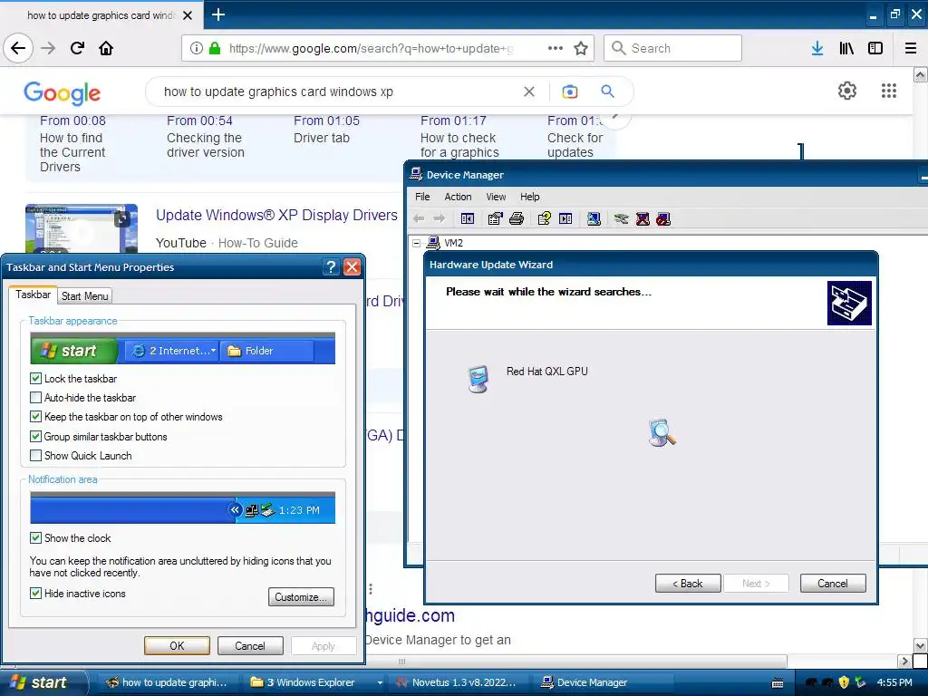Bookmark this page with the star icon

point(581,48)
